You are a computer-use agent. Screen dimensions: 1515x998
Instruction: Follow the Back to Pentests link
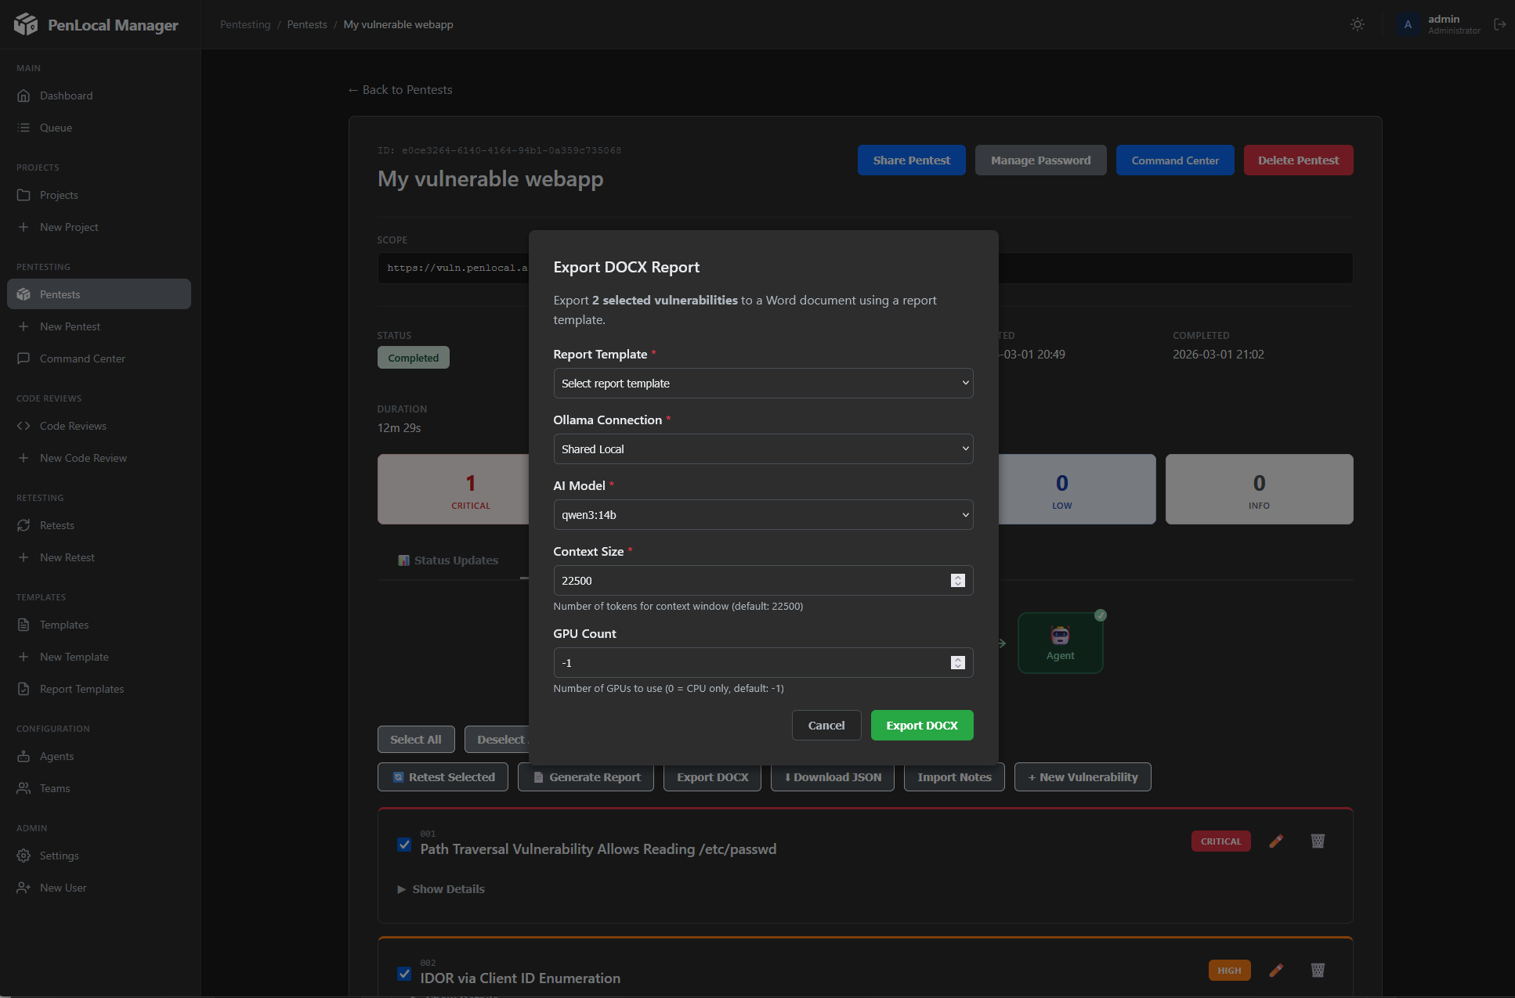[x=400, y=89]
